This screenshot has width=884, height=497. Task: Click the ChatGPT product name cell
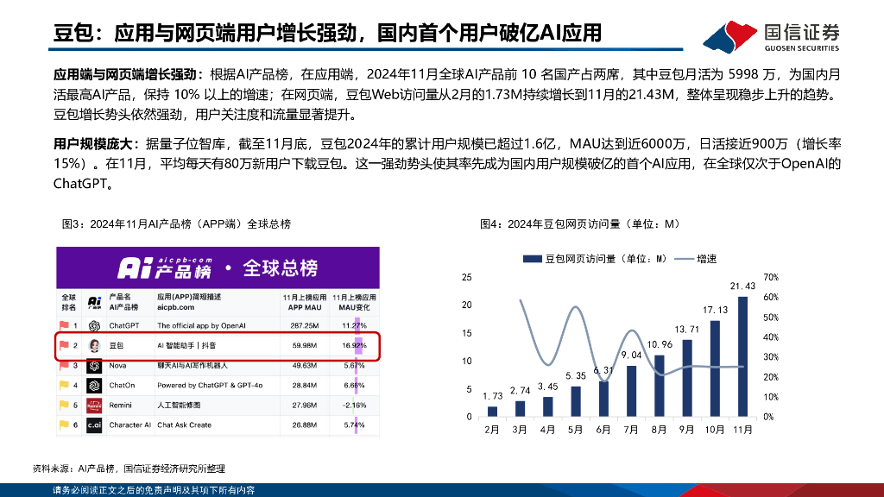124,325
